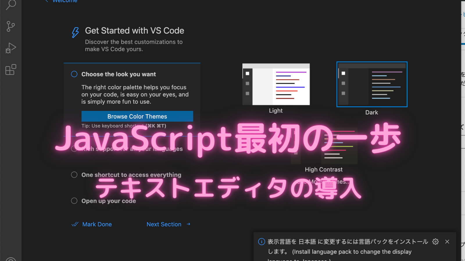Select 'Open up your code' step
The image size is (465, 261).
108,201
